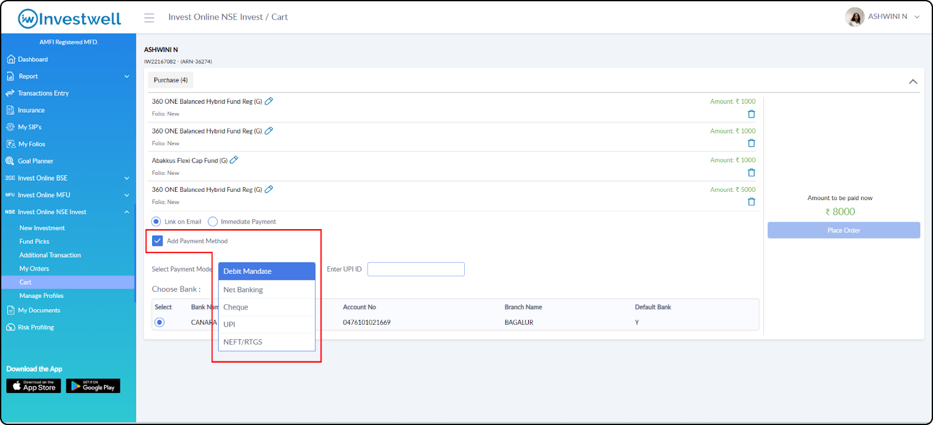Image resolution: width=933 pixels, height=425 pixels.
Task: Focus the Enter UPI ID field
Action: [x=416, y=269]
